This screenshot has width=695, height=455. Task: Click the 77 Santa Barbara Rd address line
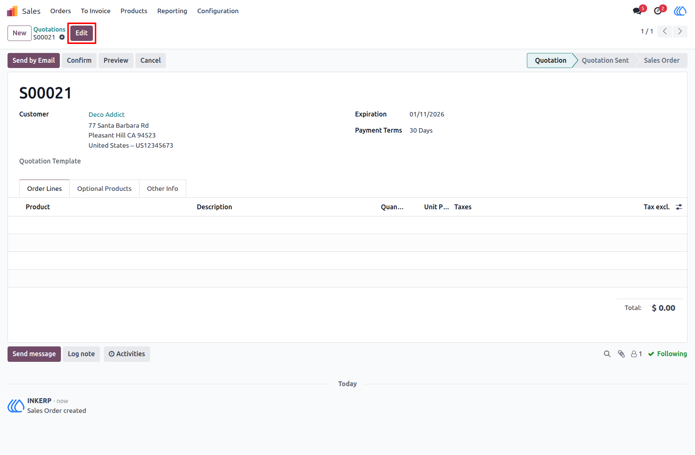point(118,125)
